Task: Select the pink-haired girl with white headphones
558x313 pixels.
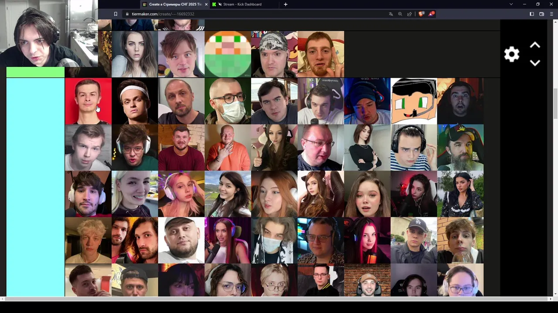Action: coord(181,194)
